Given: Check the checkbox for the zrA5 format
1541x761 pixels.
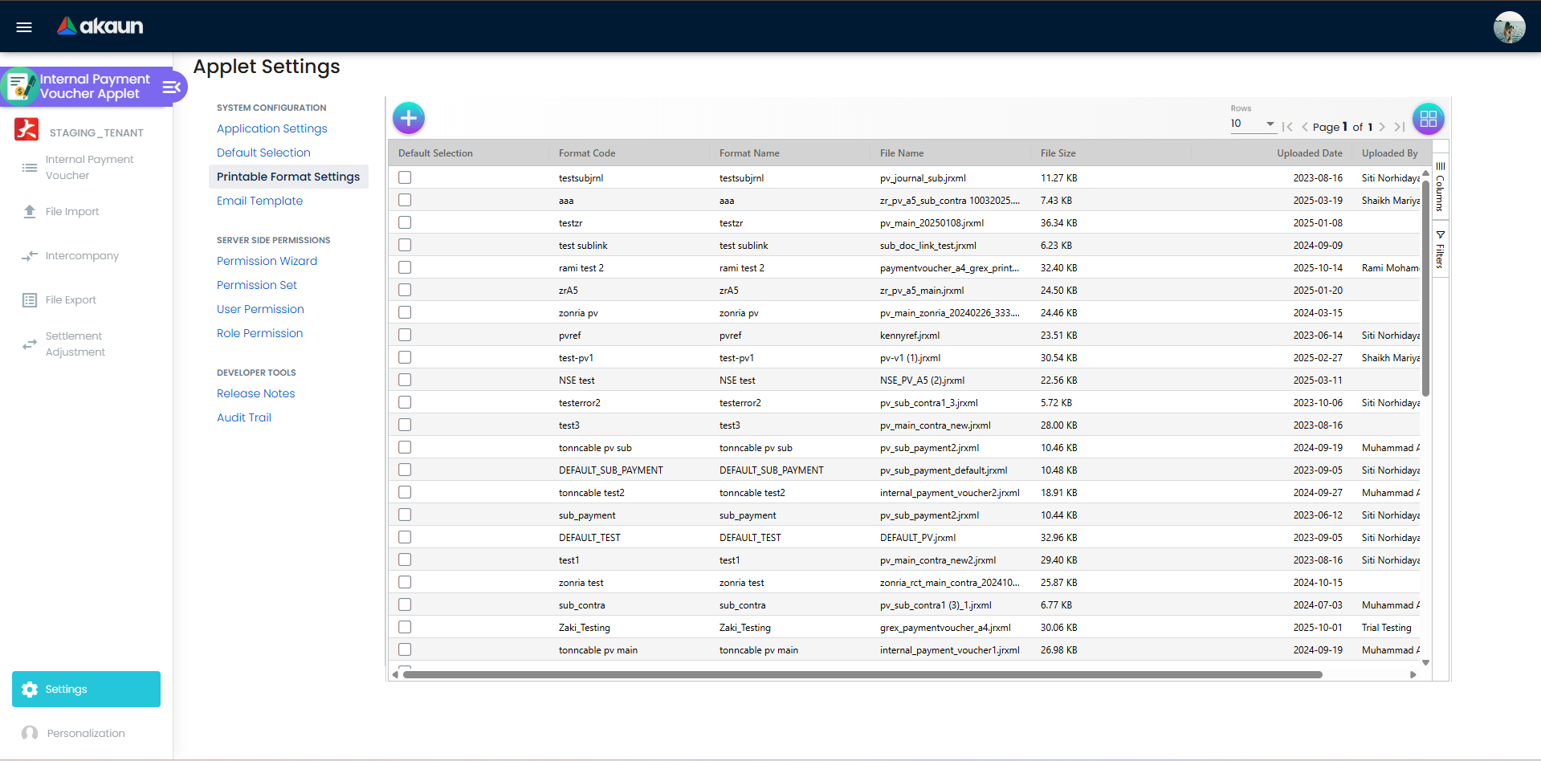Looking at the screenshot, I should tap(405, 290).
